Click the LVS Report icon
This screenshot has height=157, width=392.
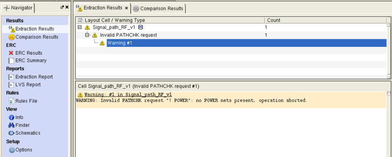click(x=11, y=85)
